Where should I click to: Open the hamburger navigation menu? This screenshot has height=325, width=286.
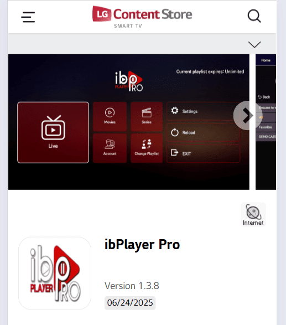[x=28, y=17]
